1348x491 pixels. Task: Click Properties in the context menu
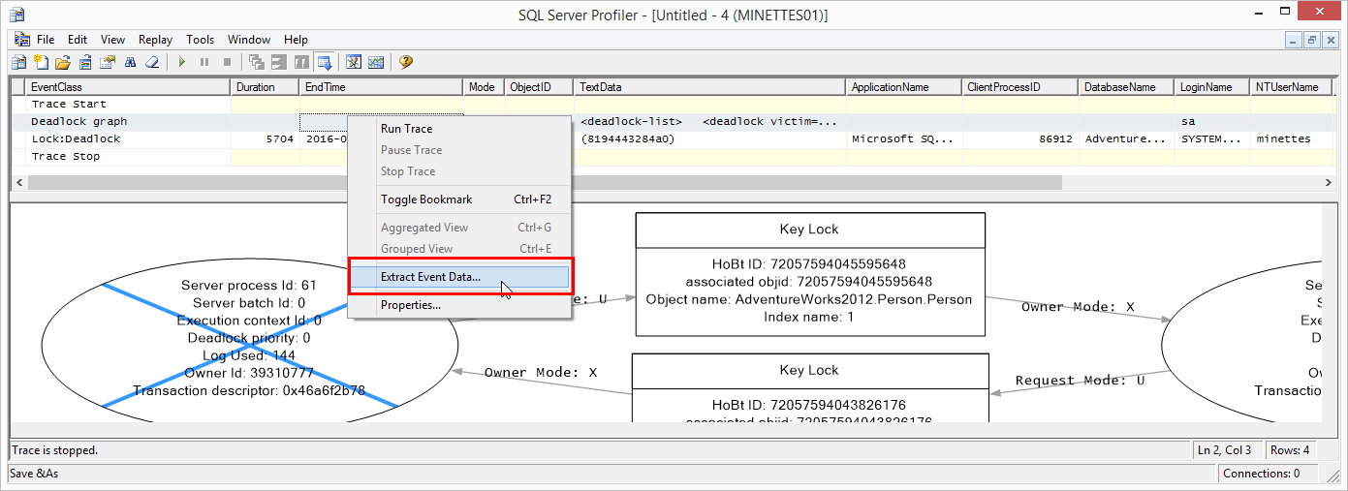pyautogui.click(x=411, y=305)
